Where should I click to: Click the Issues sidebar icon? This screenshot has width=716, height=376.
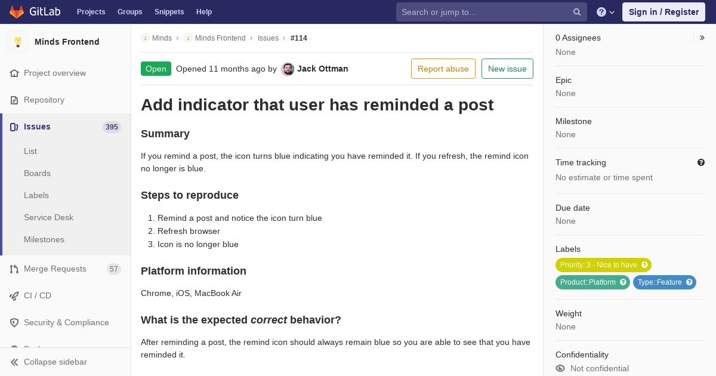[14, 127]
